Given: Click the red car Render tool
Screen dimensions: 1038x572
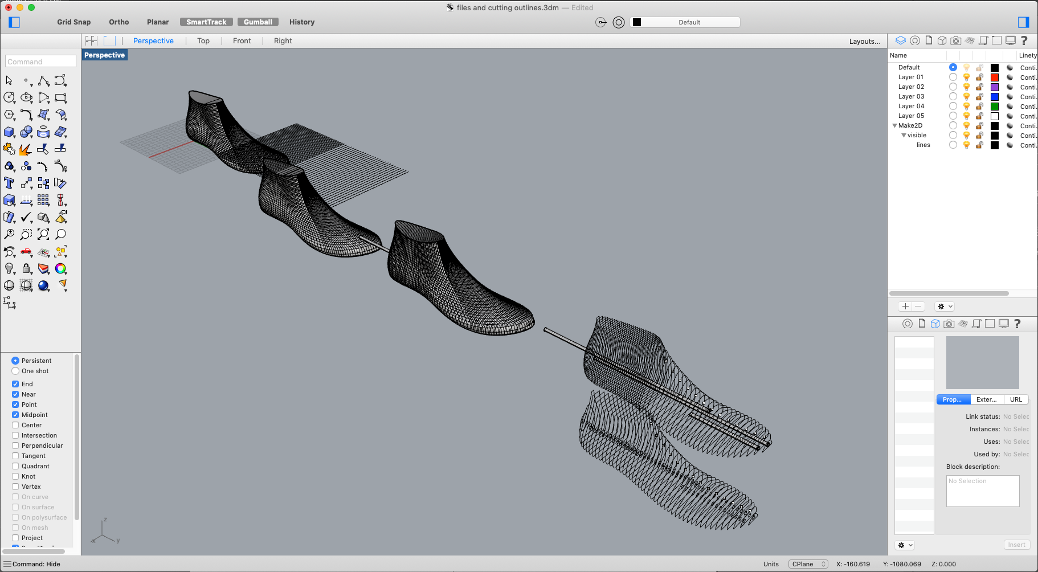Looking at the screenshot, I should click(x=26, y=251).
